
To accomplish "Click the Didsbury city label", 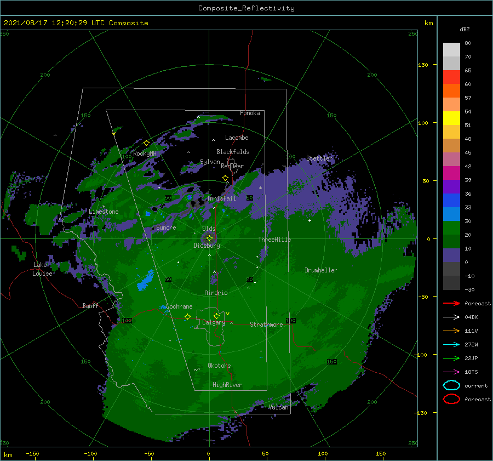I will (x=207, y=246).
